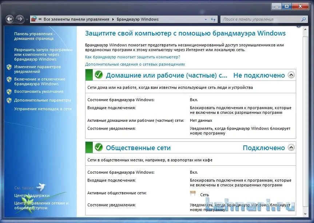Click the magnifier search icon
The height and width of the screenshot is (223, 314).
[303, 19]
